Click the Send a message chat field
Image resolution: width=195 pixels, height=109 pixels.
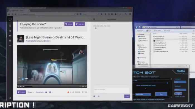tap(111, 90)
